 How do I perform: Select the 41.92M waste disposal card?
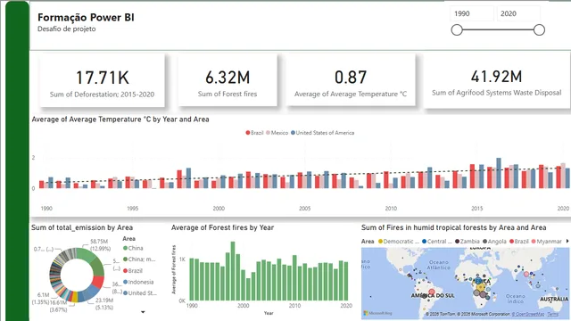tap(497, 80)
